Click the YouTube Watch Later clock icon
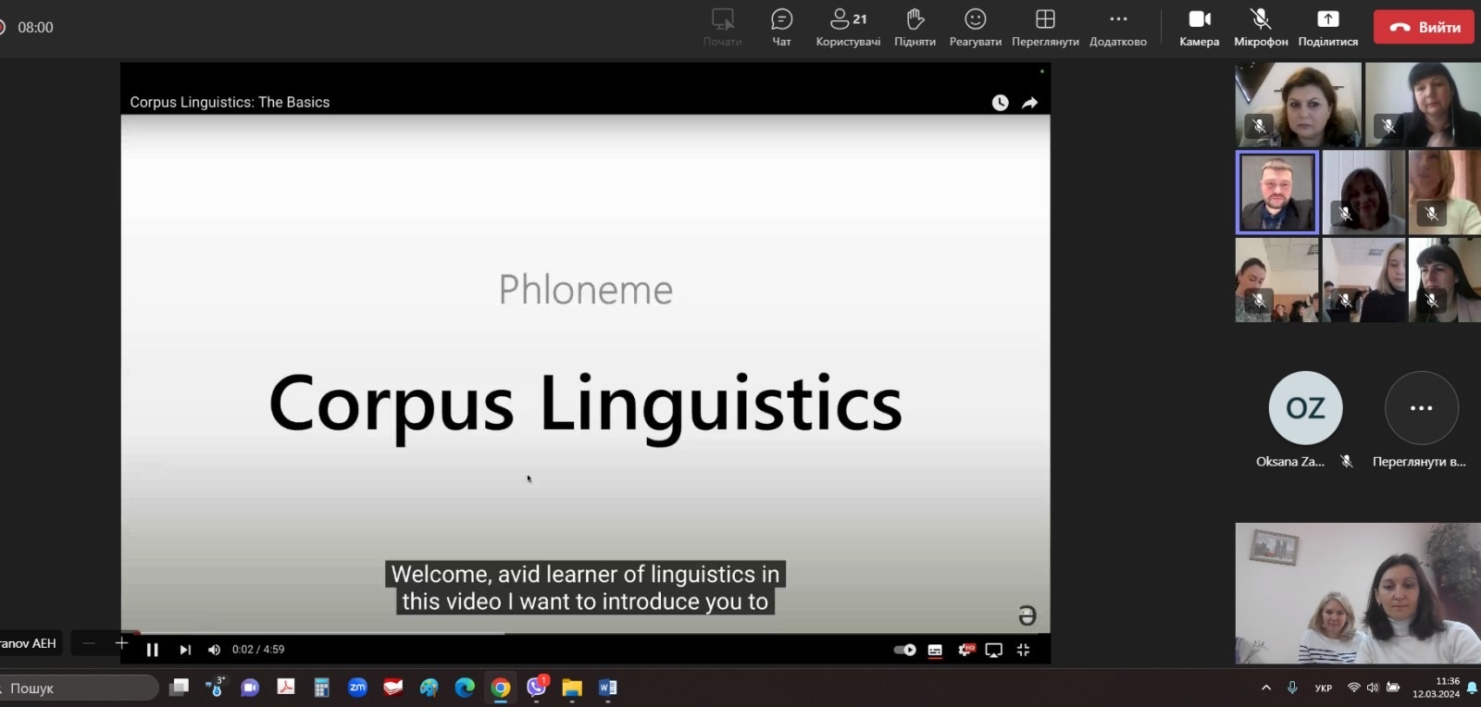Screen dimensions: 1481x707 (1000, 103)
